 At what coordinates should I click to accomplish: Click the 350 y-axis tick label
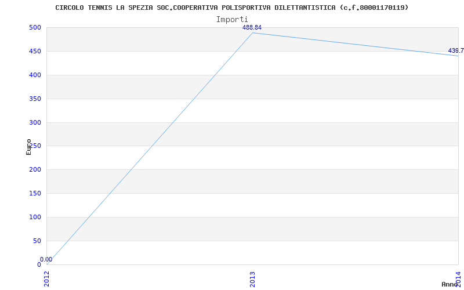click(x=35, y=99)
